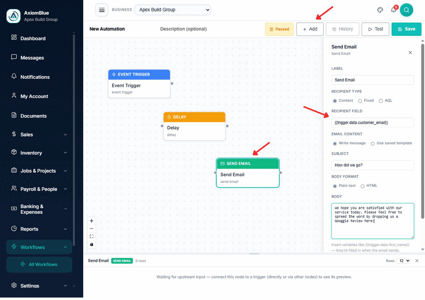Click the side panel vertical scrollbar
Viewport: 425px width, 300px height.
tap(422, 131)
